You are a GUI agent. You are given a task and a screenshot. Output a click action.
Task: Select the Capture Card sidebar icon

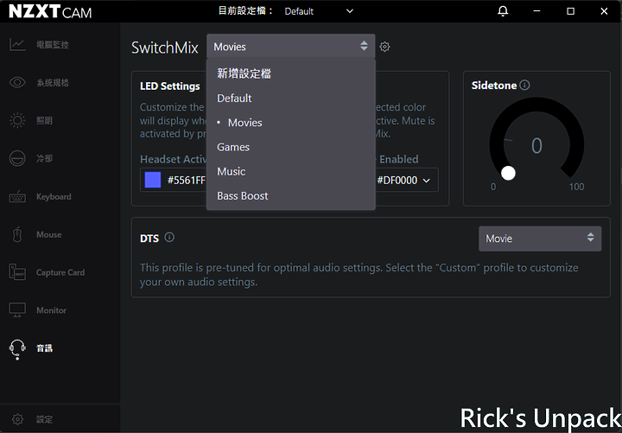(17, 272)
